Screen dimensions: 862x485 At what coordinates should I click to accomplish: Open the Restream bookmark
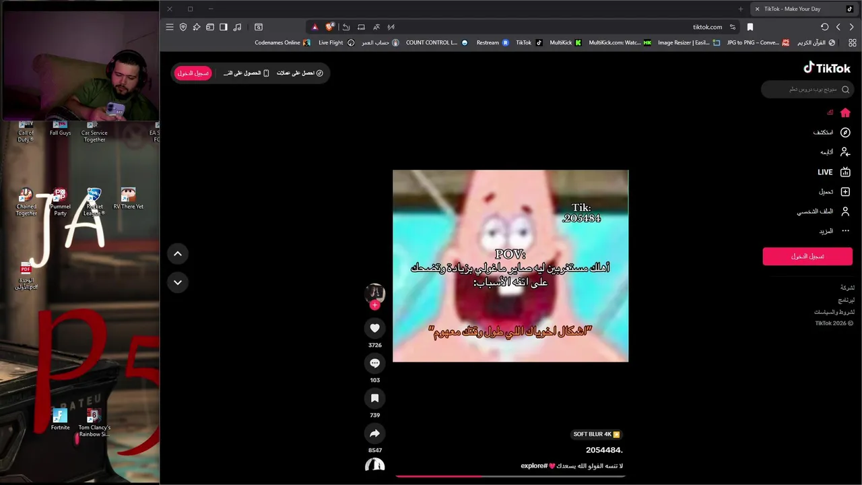pyautogui.click(x=492, y=42)
